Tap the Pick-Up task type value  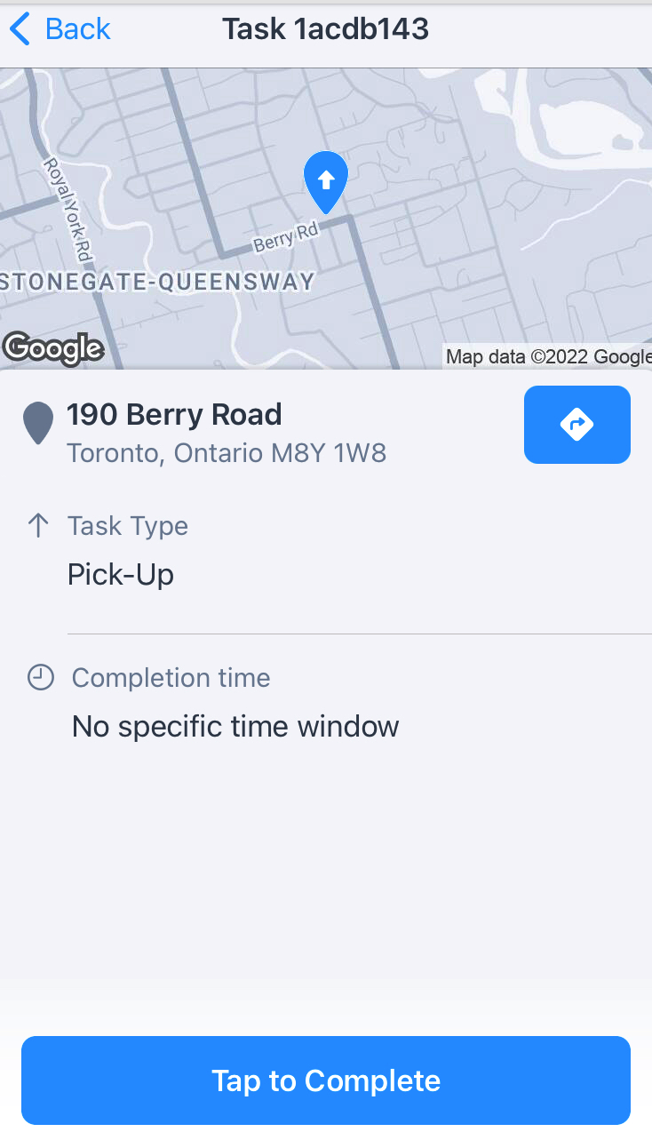121,575
